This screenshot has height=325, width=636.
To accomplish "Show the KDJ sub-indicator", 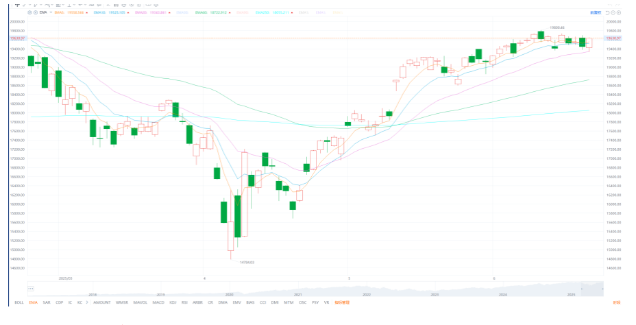I will pyautogui.click(x=173, y=302).
